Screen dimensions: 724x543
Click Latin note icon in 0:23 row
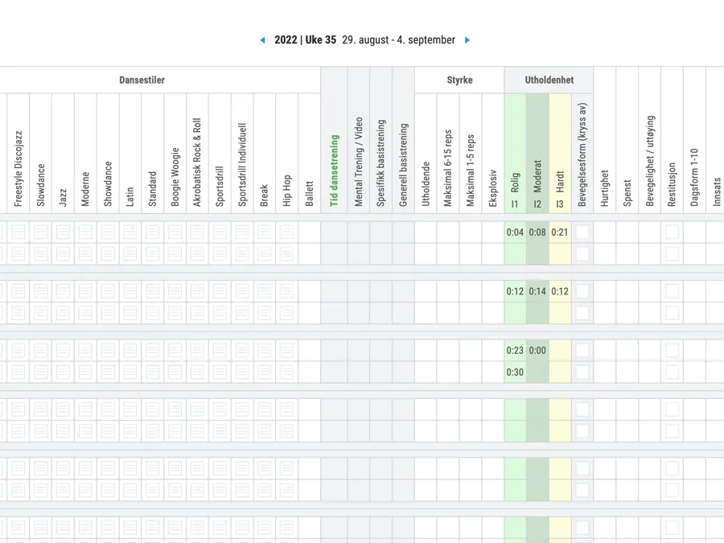pos(130,350)
